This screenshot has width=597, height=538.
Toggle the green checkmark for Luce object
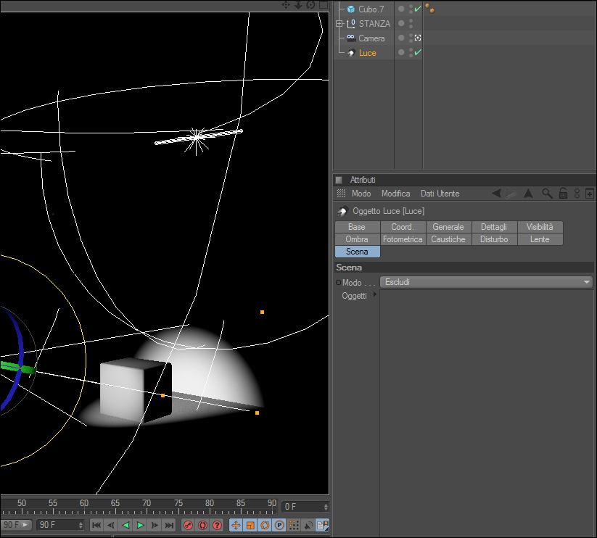[418, 52]
